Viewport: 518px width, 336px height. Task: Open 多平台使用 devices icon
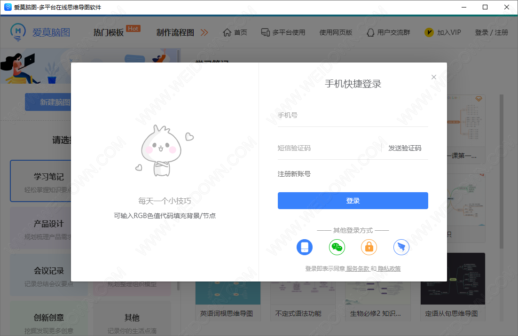(x=265, y=32)
